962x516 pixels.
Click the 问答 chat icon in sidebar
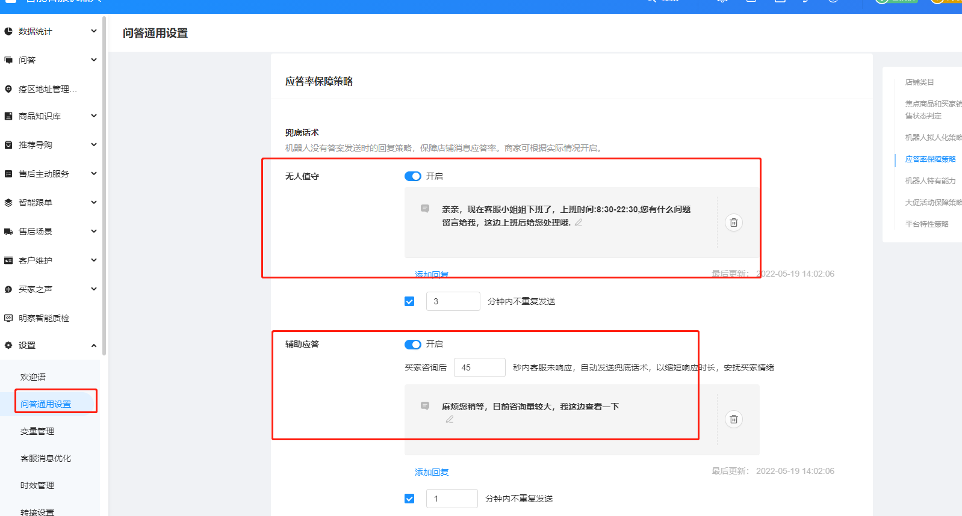click(8, 60)
